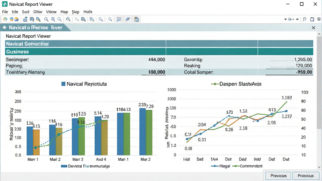Click the multi-page icon after the greyed page
The height and width of the screenshot is (181, 322).
point(83,19)
